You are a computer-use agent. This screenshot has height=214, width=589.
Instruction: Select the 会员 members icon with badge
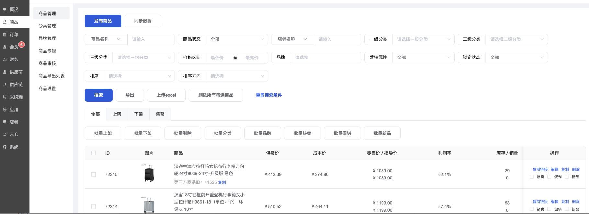5,47
